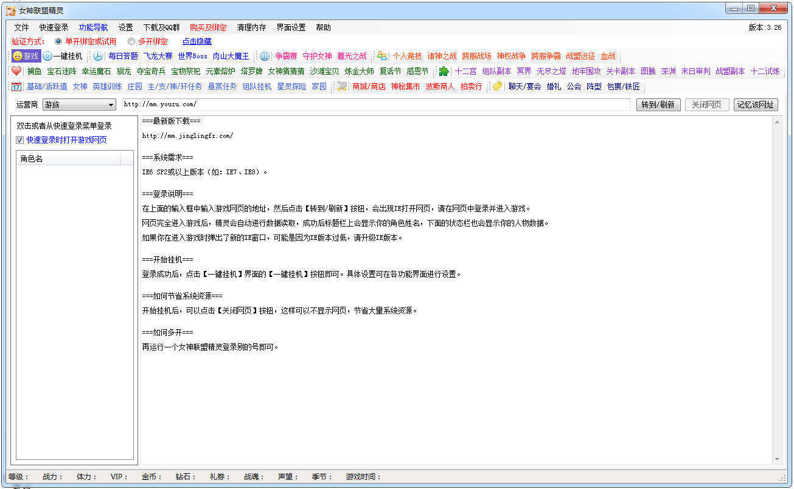
Task: Click the URL address input field
Action: coord(376,104)
